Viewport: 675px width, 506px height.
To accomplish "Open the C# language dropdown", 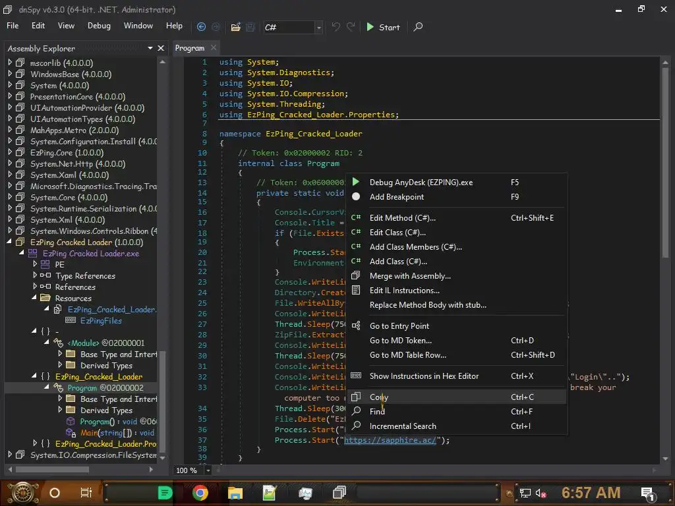I will tap(319, 28).
